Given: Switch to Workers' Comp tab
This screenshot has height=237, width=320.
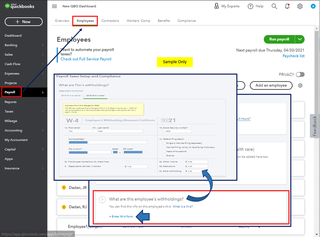Looking at the screenshot, I should click(138, 21).
